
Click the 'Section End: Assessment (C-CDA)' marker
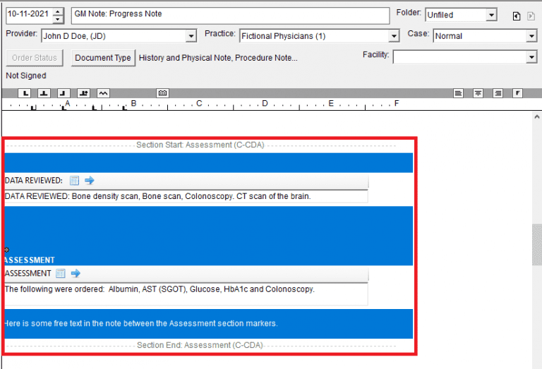pyautogui.click(x=200, y=345)
